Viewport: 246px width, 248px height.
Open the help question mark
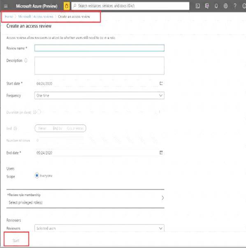pos(235,6)
